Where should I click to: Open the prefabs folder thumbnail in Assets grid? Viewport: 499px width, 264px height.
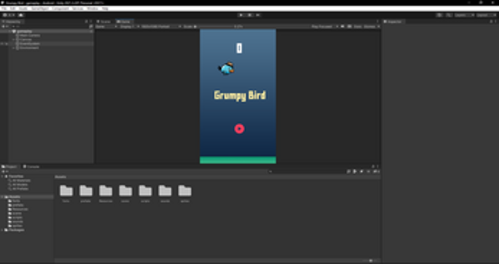86,194
